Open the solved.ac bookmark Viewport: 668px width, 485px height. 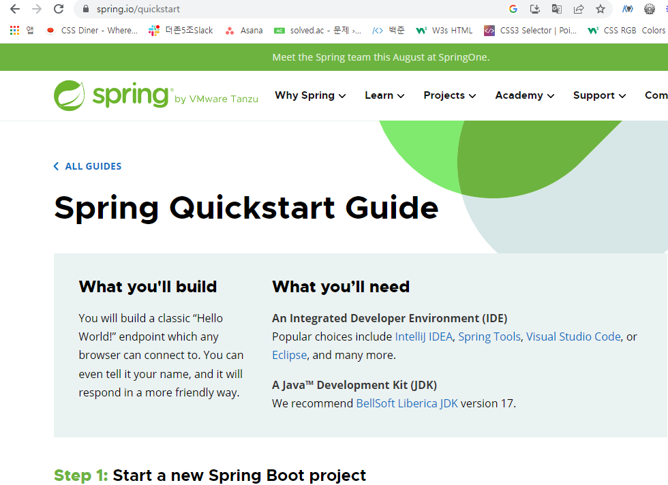(x=318, y=30)
